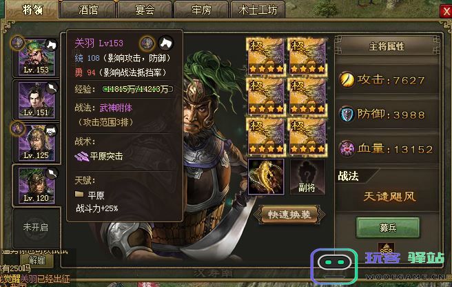This screenshot has height=287, width=452.
Task: Click the attack 攻击 coin icon
Action: (347, 79)
